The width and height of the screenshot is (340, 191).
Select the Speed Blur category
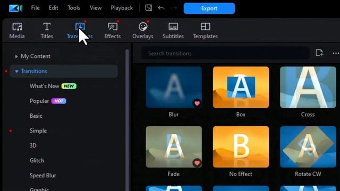(42, 176)
